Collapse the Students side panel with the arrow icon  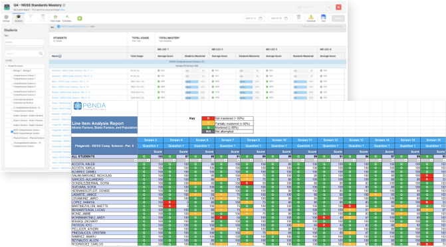pos(53,27)
